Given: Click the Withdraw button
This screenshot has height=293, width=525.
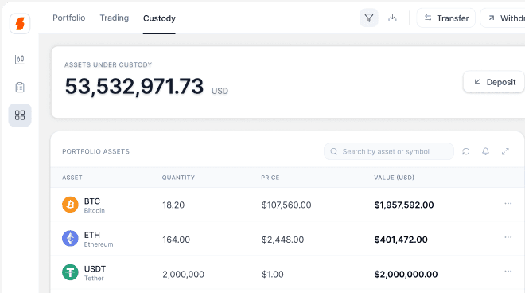Looking at the screenshot, I should (503, 18).
